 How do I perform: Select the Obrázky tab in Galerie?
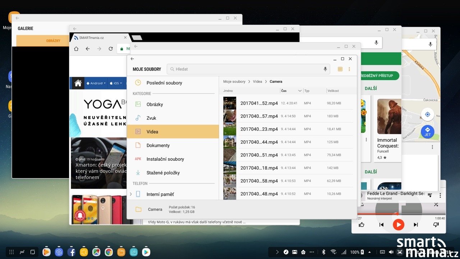[53, 41]
